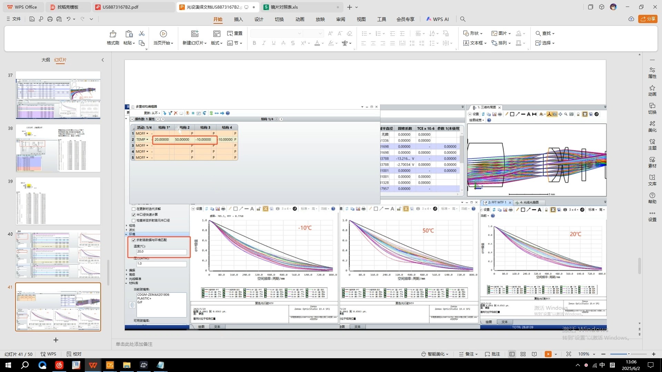
Task: Click the WPS AI button
Action: tap(437, 19)
